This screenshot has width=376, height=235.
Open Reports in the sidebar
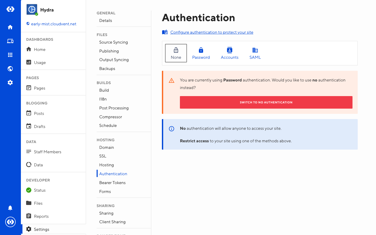41,216
